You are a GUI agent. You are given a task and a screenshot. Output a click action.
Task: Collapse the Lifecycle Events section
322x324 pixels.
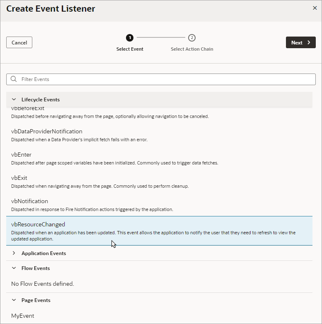click(x=14, y=99)
